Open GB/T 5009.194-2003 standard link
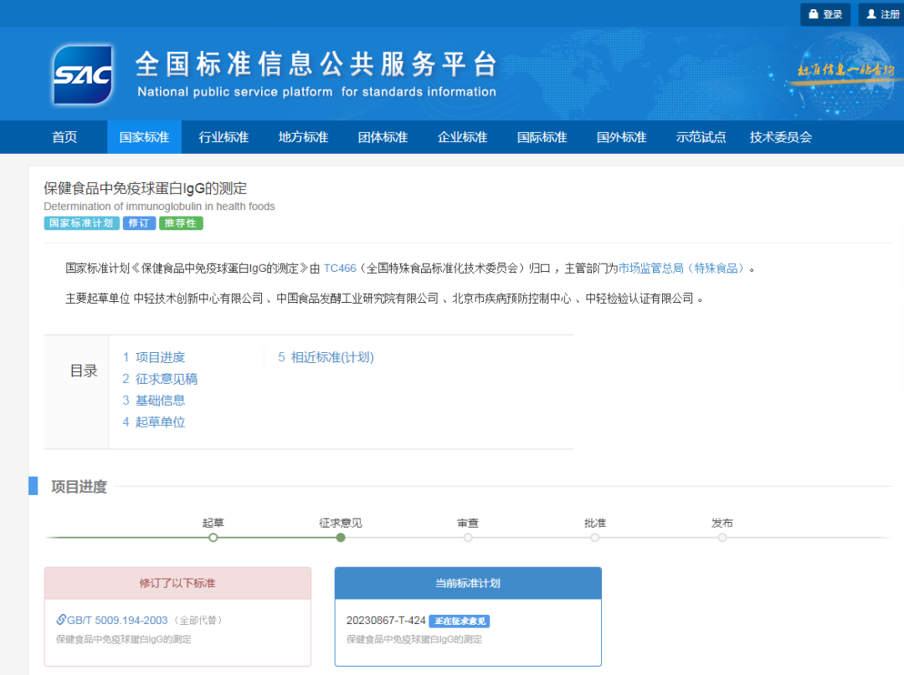The height and width of the screenshot is (675, 904). click(x=117, y=621)
